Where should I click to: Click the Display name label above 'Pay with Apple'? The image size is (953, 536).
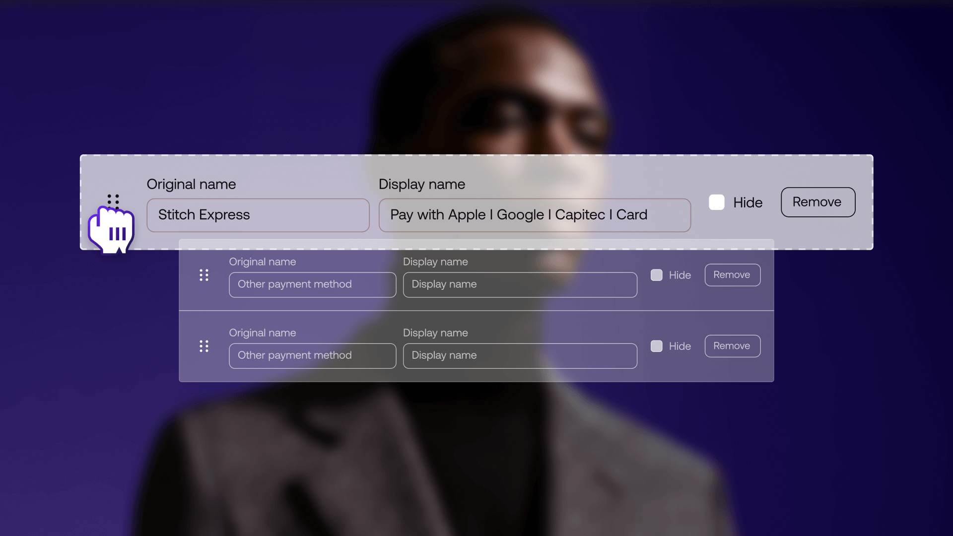tap(422, 184)
